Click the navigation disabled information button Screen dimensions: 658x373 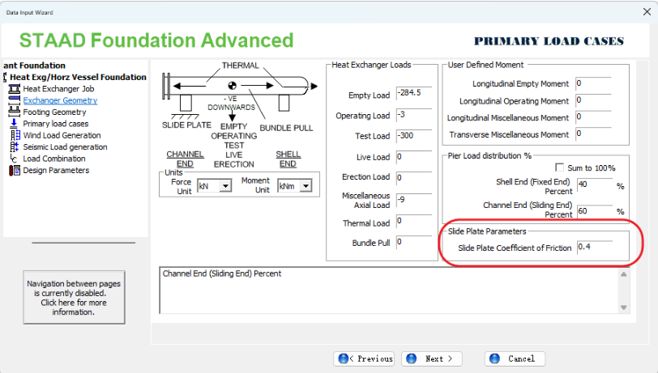click(x=74, y=298)
